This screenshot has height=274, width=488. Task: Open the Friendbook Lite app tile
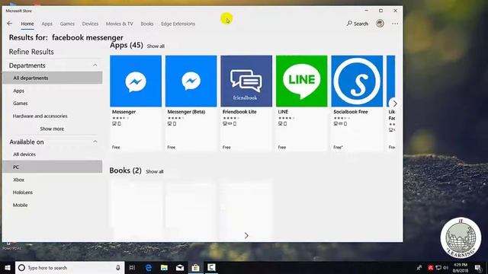click(246, 104)
